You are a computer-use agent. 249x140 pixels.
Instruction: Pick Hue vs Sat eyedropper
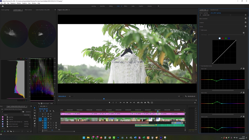241,68
